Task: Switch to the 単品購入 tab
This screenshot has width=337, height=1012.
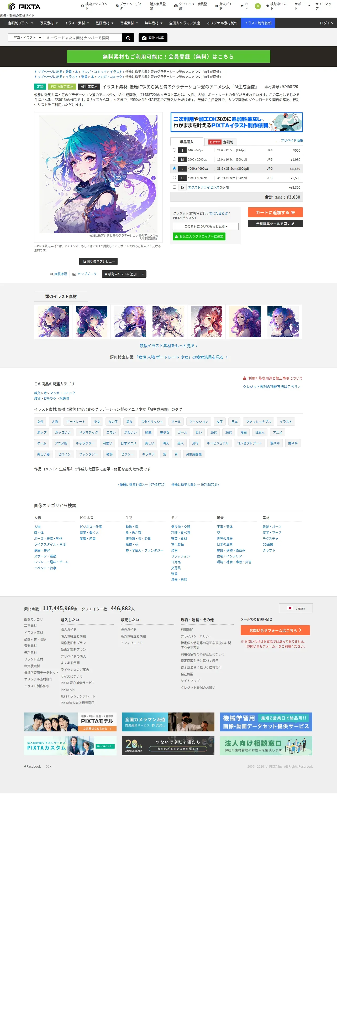Action: tap(187, 142)
